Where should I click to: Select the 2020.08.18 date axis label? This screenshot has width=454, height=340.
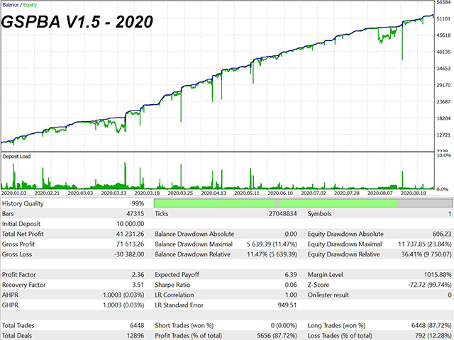pos(414,193)
